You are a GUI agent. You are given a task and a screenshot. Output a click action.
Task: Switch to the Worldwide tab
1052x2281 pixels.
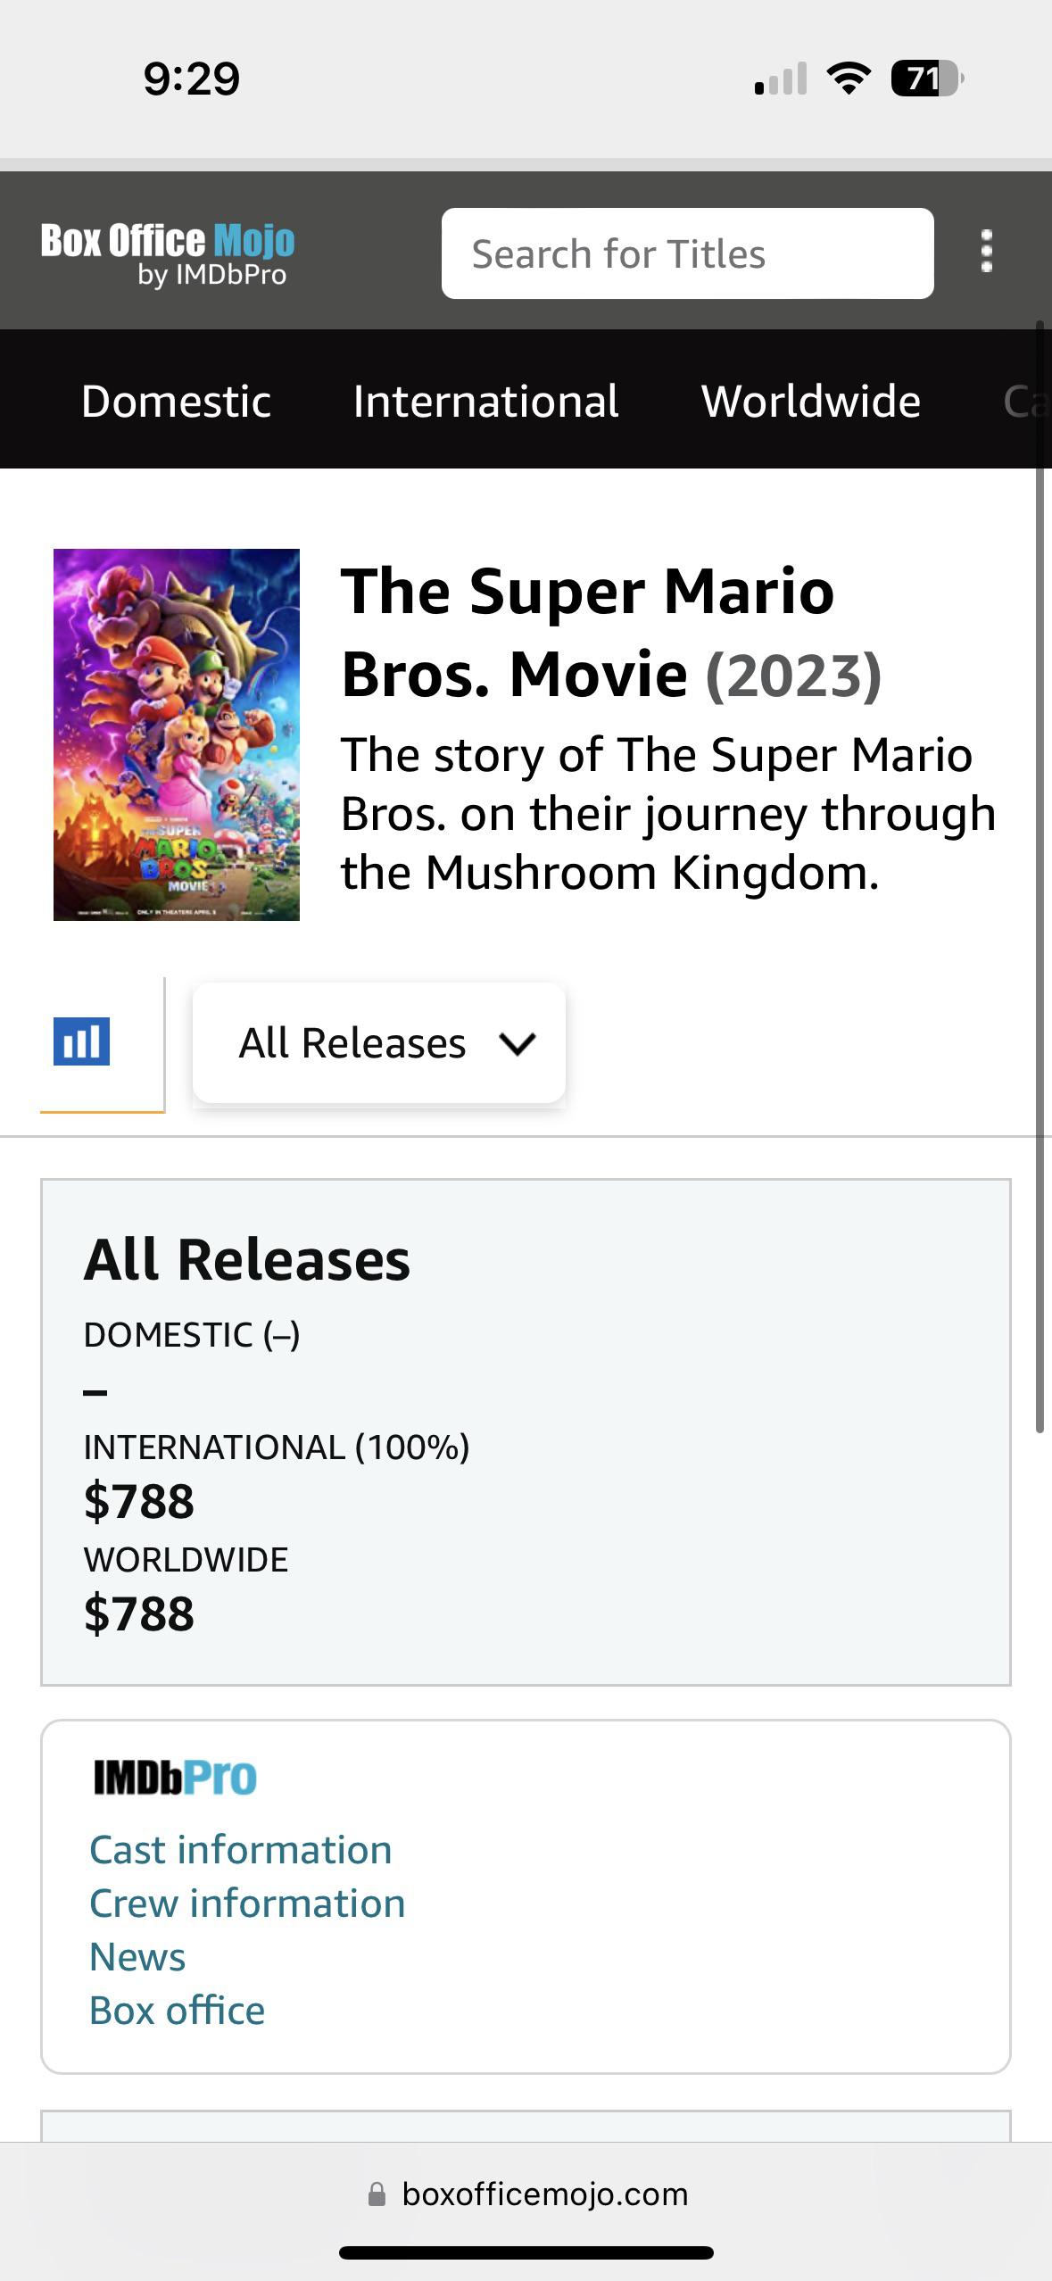(810, 401)
